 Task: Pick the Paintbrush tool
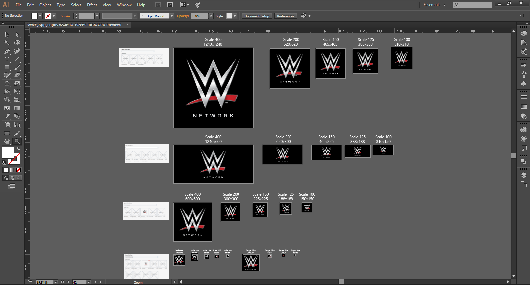click(17, 67)
